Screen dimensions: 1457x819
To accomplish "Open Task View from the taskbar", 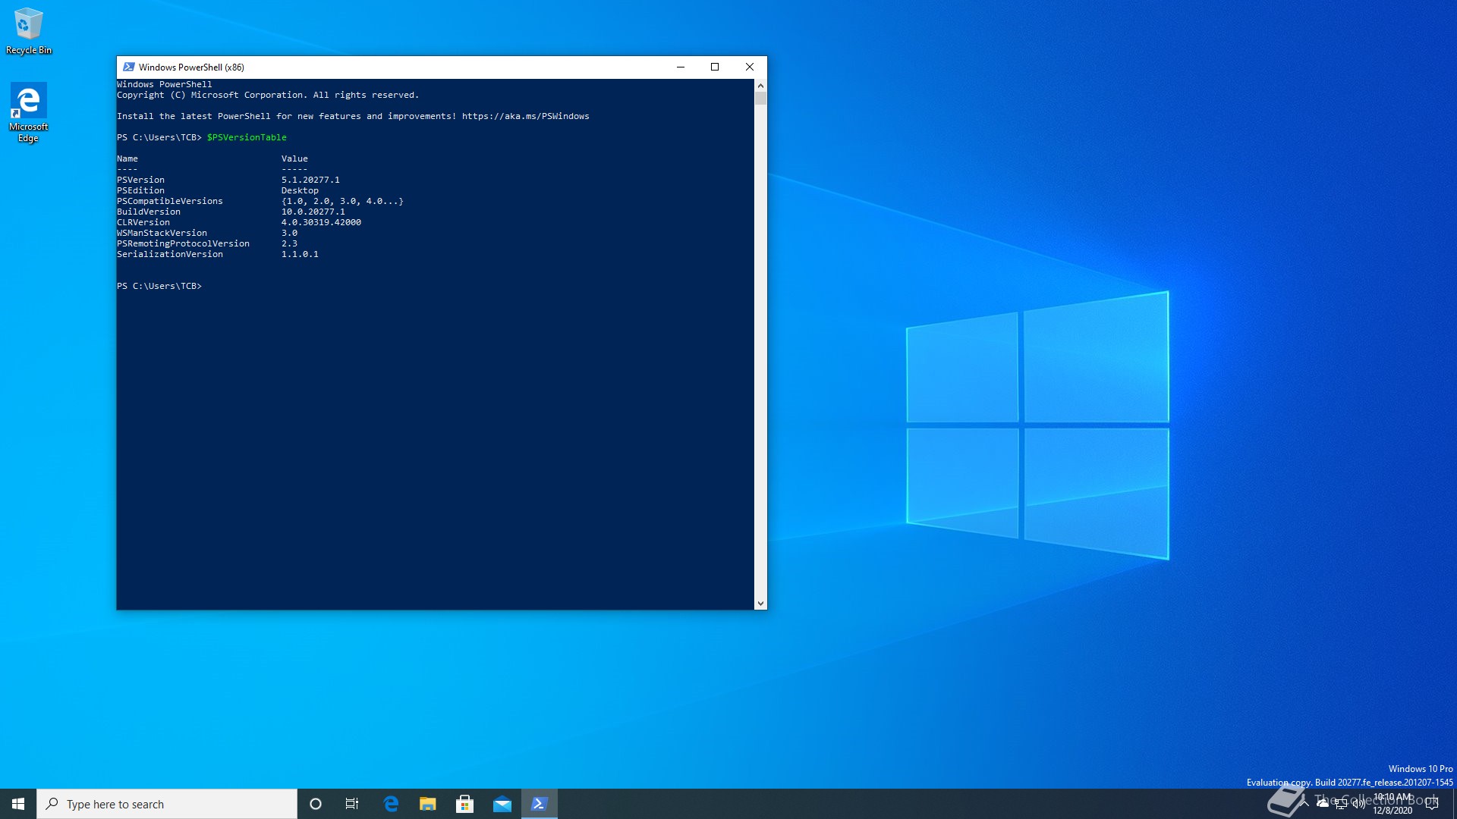I will [352, 804].
